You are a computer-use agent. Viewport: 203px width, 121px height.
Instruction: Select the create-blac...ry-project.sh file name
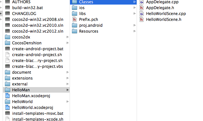coord(37,61)
